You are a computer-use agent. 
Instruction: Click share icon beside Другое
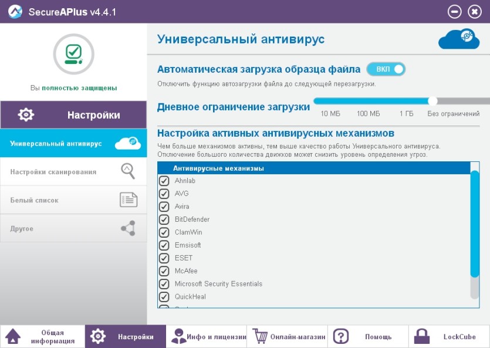click(x=128, y=228)
